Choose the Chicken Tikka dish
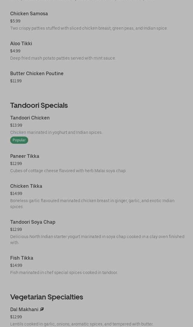Screen dimensions: 193x327 26,186
